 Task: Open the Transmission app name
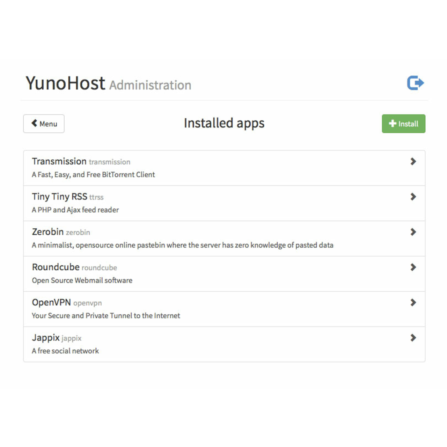point(59,161)
